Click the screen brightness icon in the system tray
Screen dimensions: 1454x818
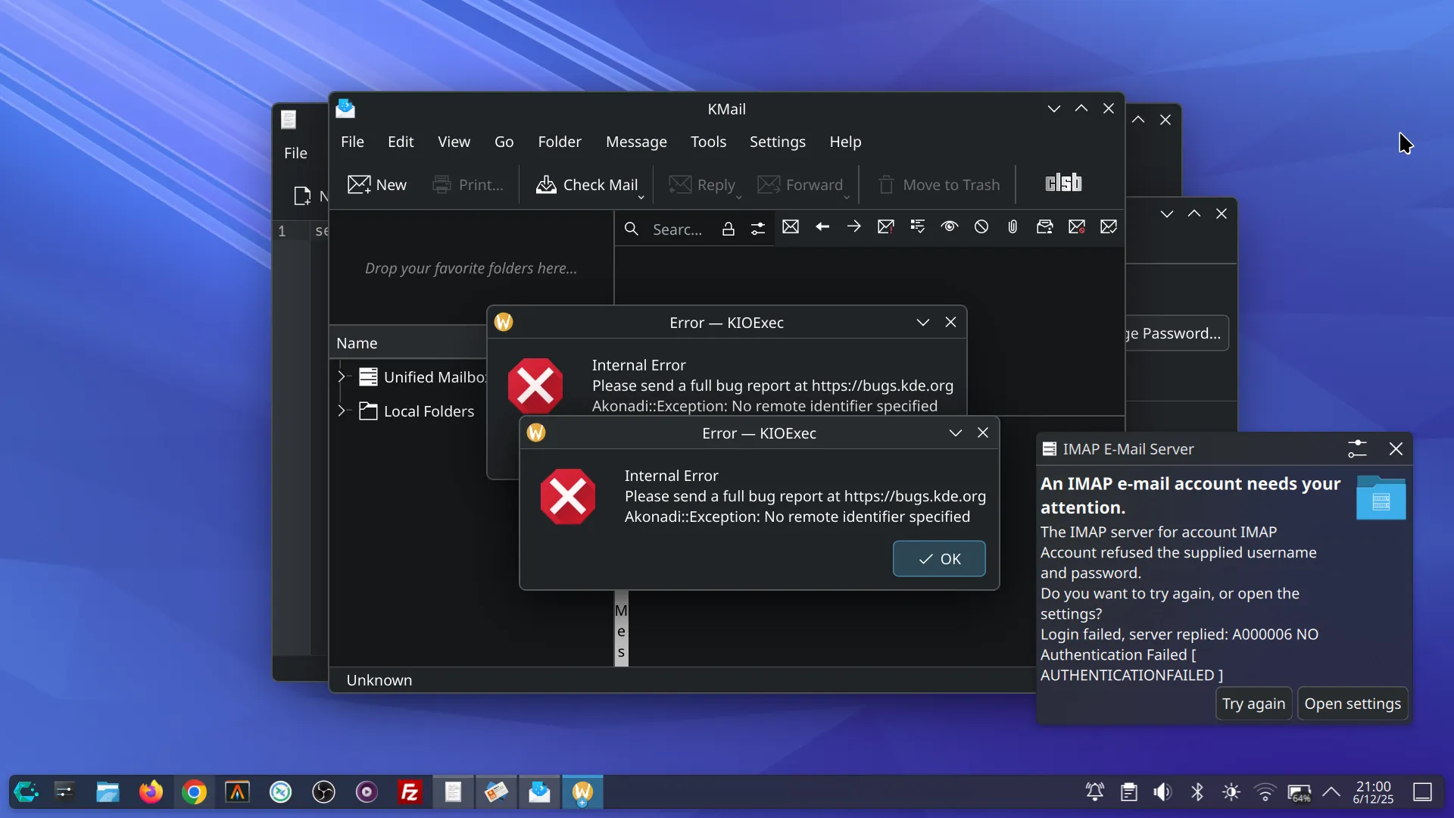[x=1231, y=792]
